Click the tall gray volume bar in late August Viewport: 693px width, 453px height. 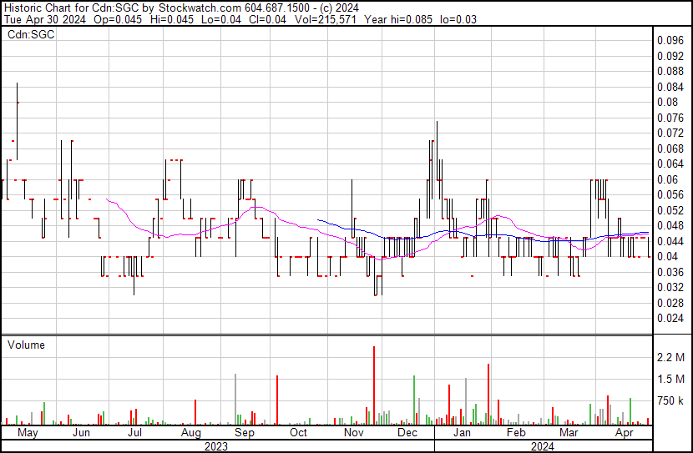[x=235, y=400]
